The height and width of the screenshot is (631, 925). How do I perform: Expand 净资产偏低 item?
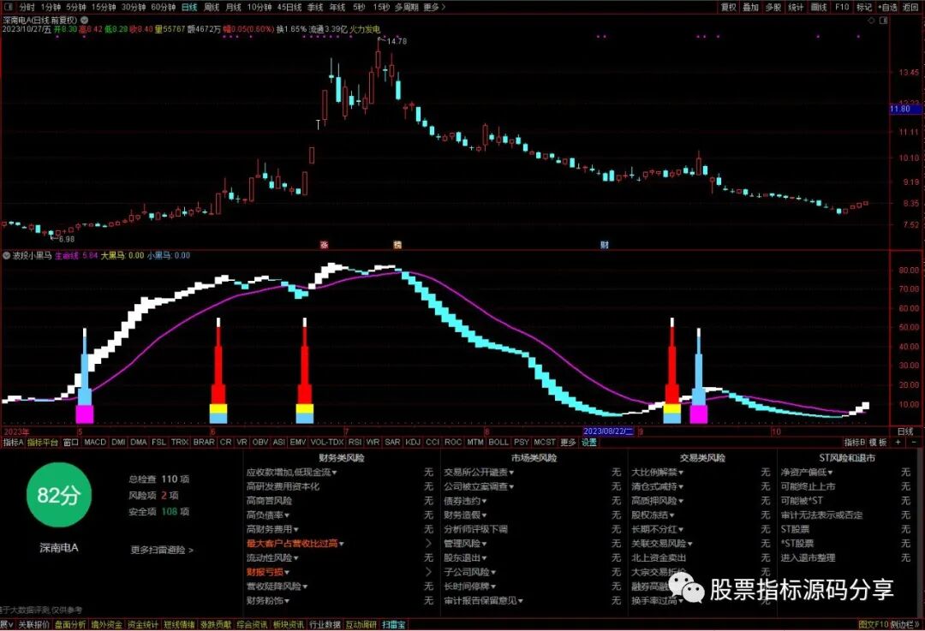(x=807, y=473)
